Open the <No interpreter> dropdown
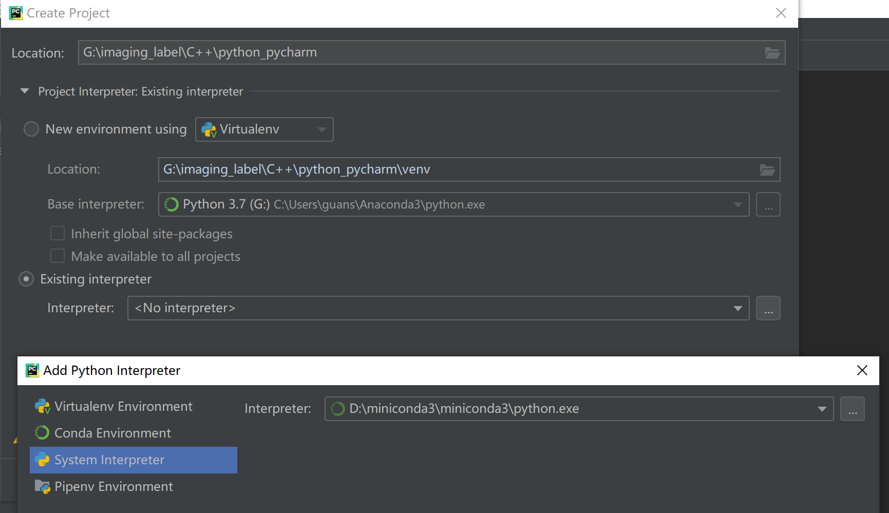 pyautogui.click(x=438, y=308)
